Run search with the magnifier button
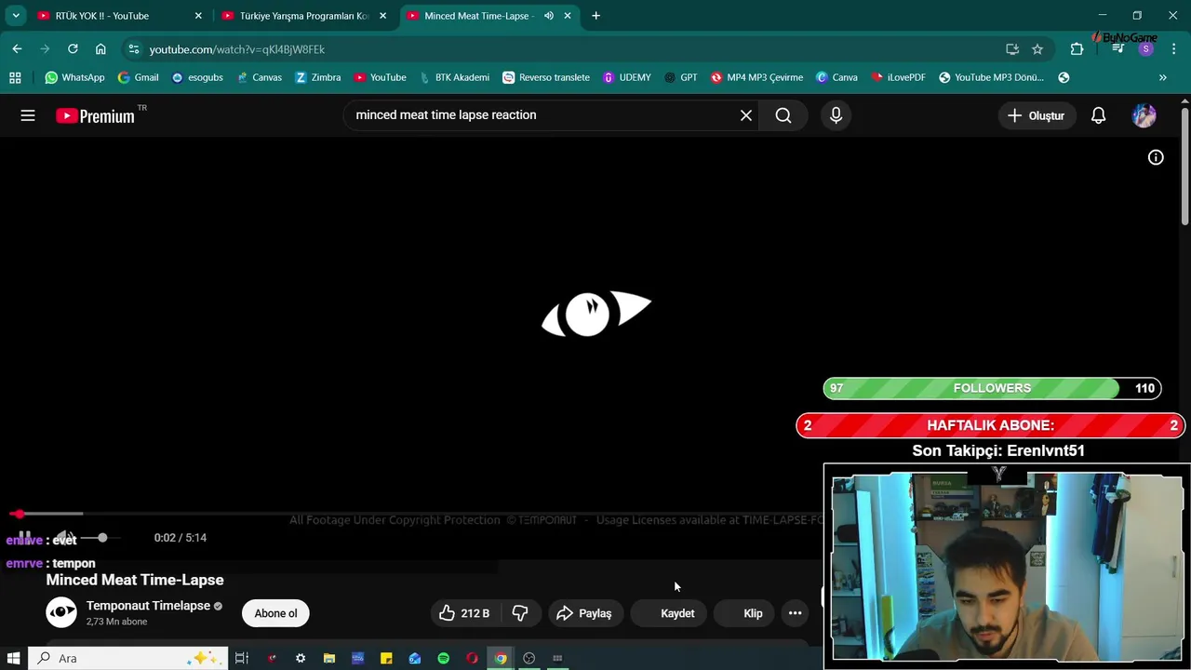Screen dimensions: 1191x670 (783, 115)
